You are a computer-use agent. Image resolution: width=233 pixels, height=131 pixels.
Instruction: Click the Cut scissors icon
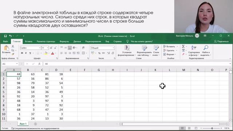coord(13,46)
